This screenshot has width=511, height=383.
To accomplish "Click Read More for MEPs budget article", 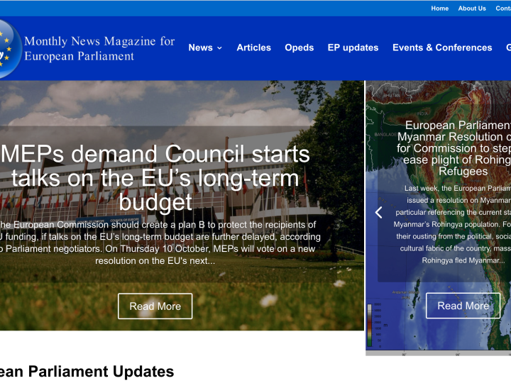I will click(155, 306).
